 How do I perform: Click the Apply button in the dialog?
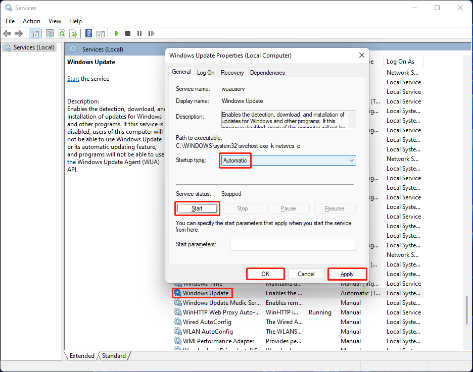347,274
